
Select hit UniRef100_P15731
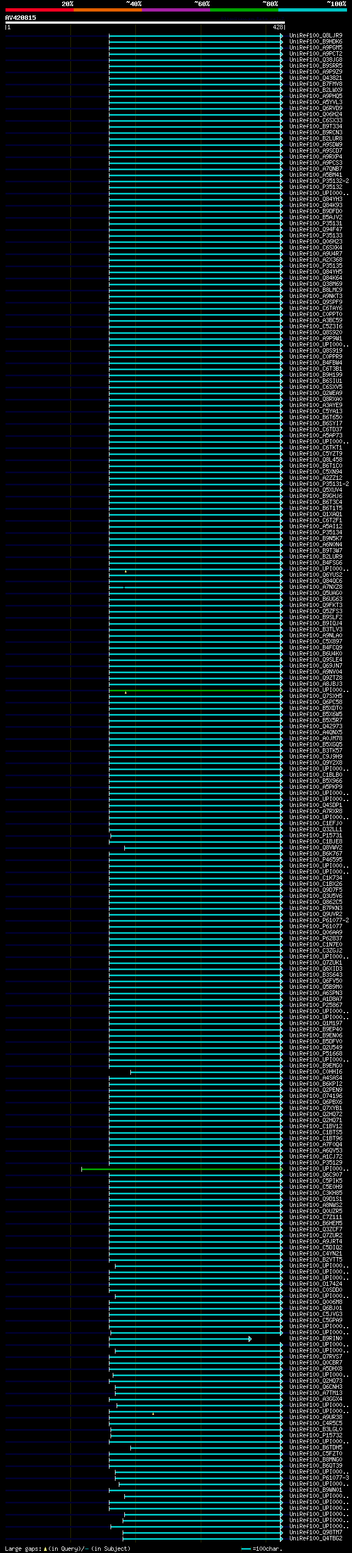coord(316,836)
